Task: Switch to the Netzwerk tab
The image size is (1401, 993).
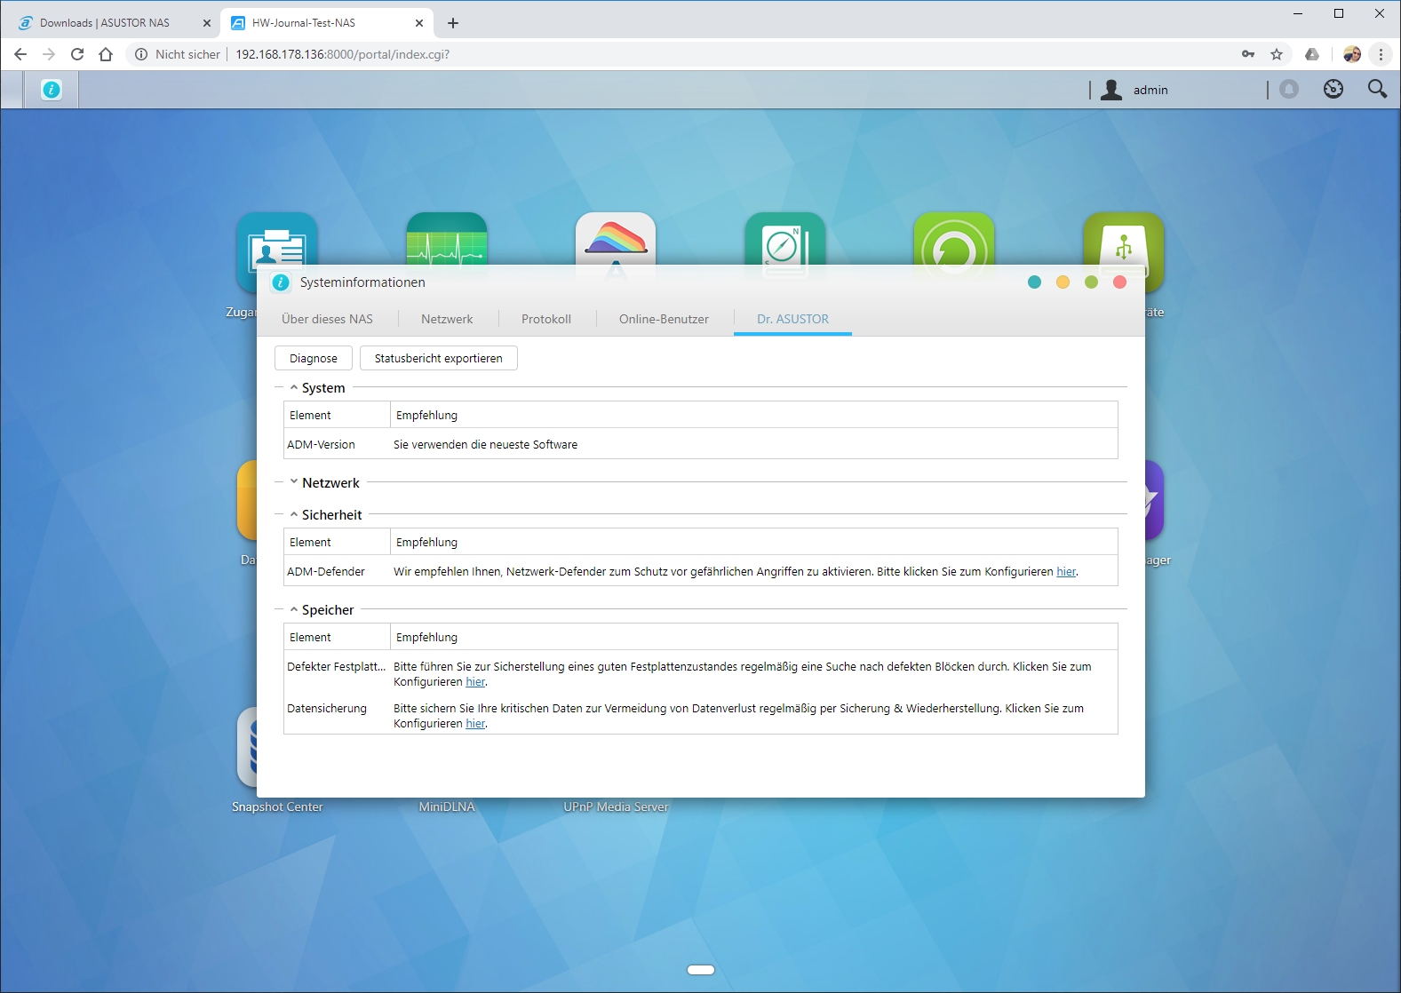Action: click(447, 319)
